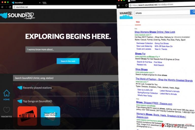Viewport: 195px width, 130px height.
Task: Click site info icon in right window address bar
Action: [x=131, y=5]
